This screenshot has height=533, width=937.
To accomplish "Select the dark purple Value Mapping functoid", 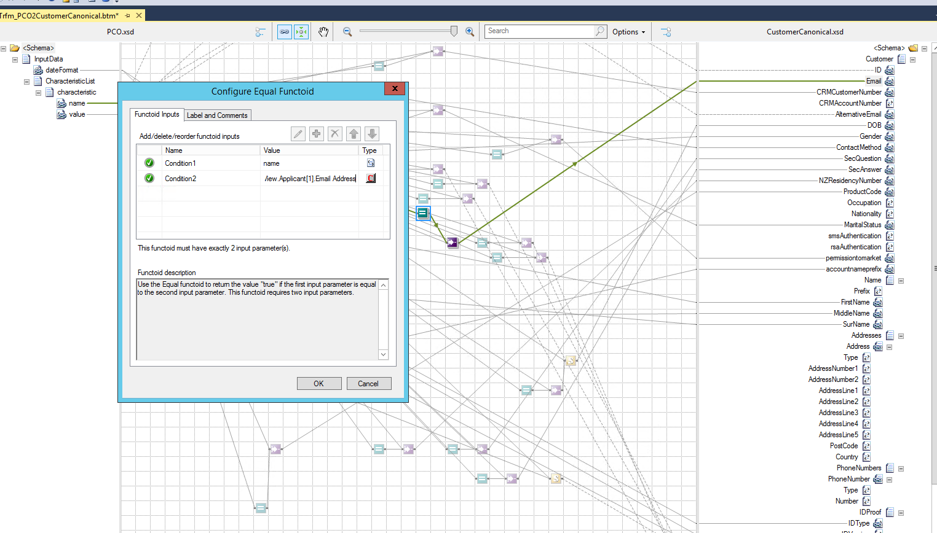I will coord(453,243).
